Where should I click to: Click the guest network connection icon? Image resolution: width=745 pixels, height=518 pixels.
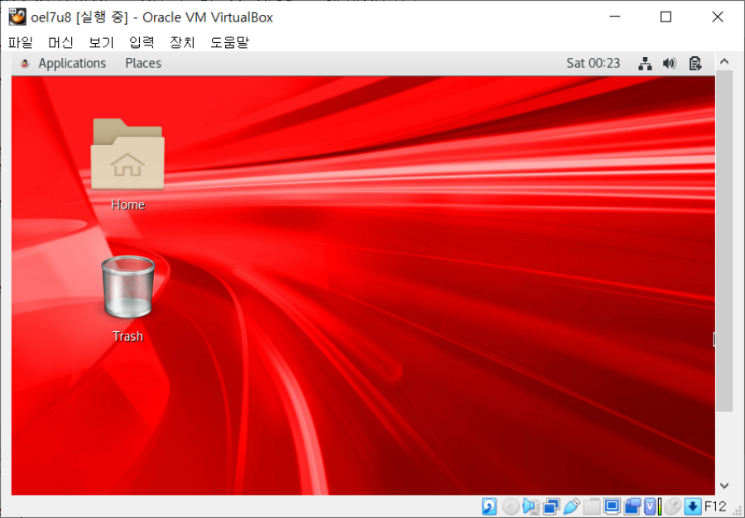coord(645,63)
